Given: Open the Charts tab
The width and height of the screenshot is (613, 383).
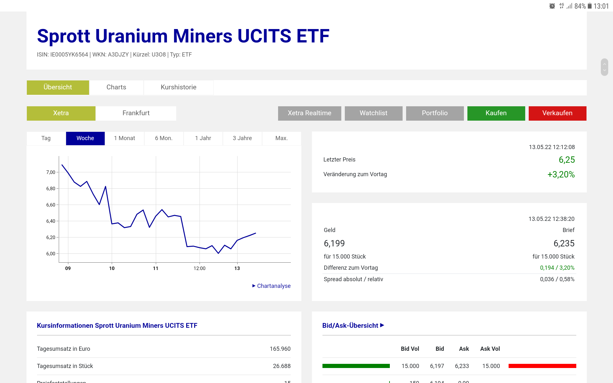Looking at the screenshot, I should click(x=116, y=87).
